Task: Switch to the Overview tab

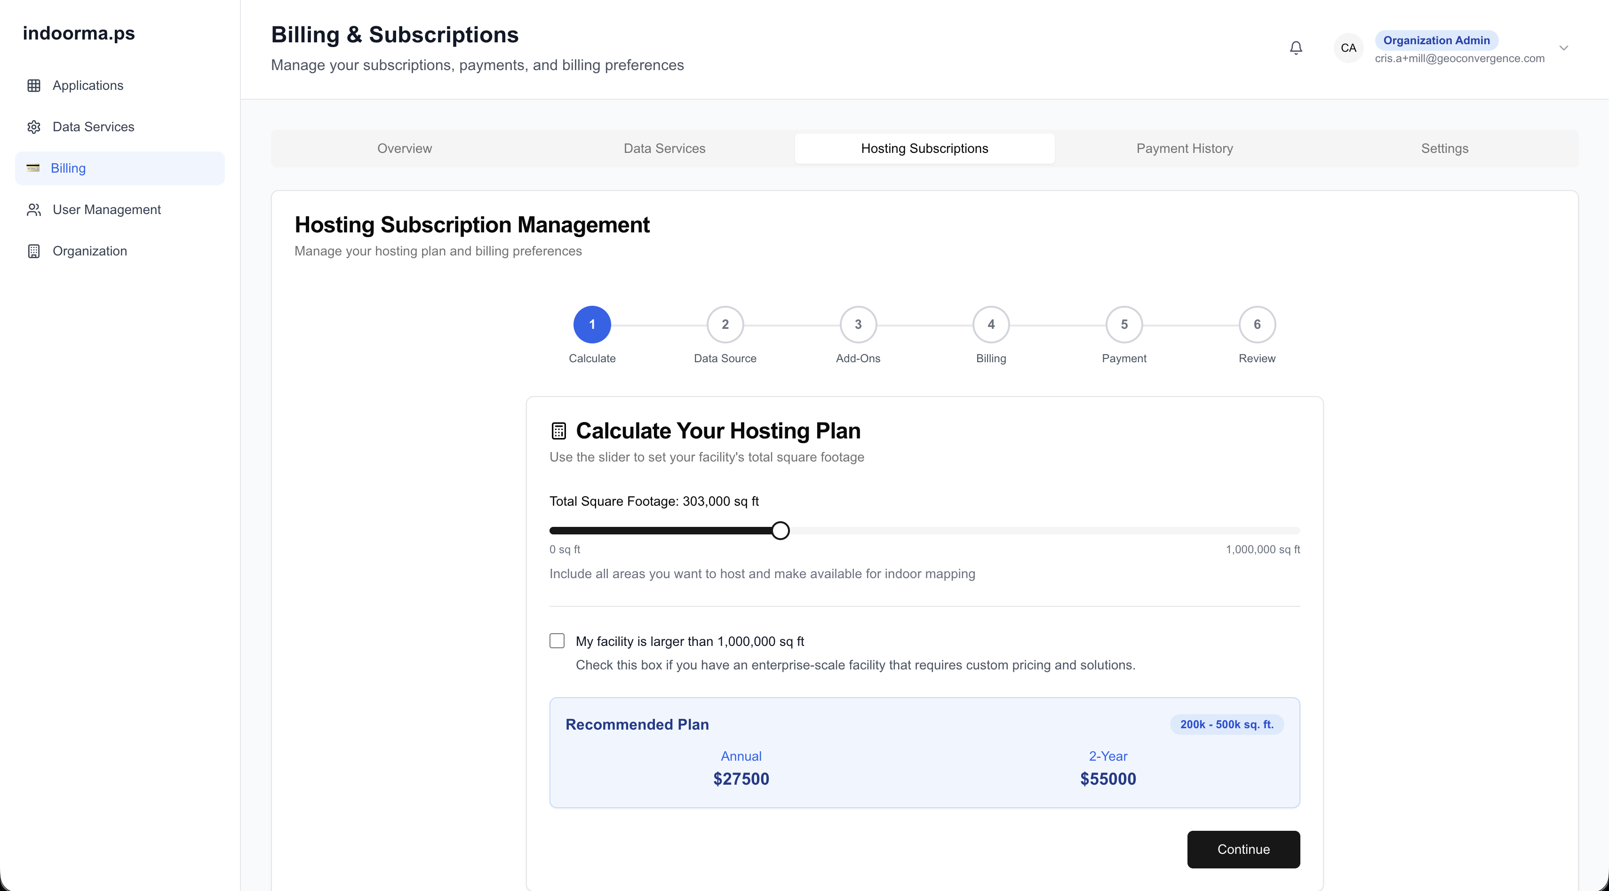Action: [x=404, y=149]
